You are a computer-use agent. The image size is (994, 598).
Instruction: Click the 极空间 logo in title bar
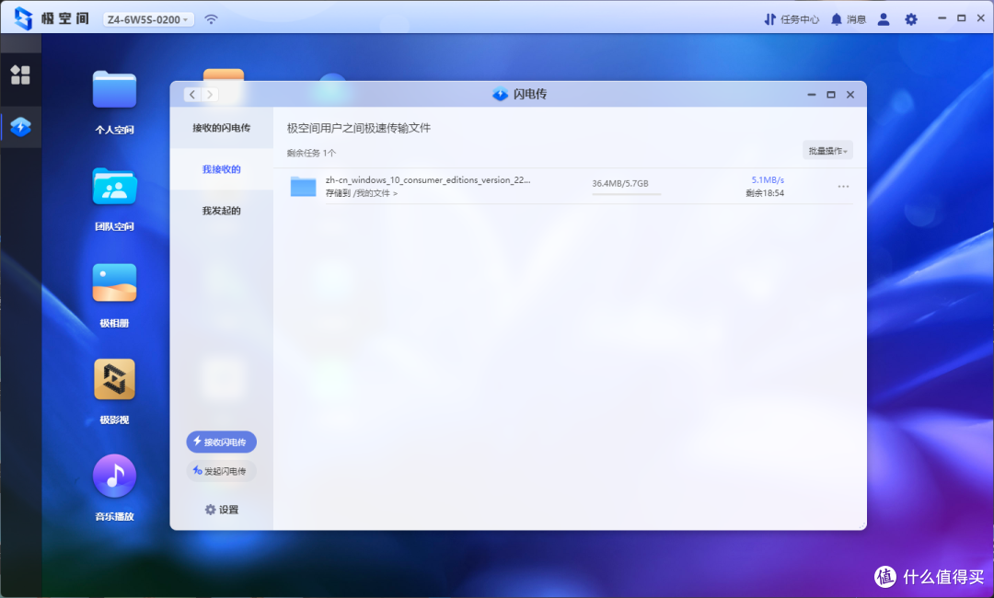click(23, 18)
